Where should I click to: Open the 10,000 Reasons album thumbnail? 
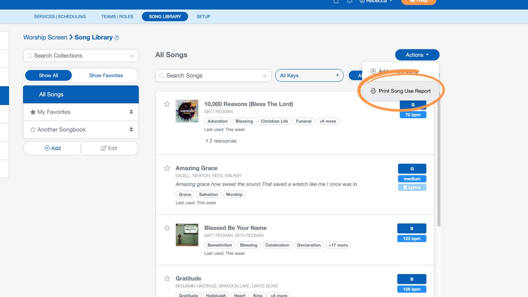coord(187,111)
